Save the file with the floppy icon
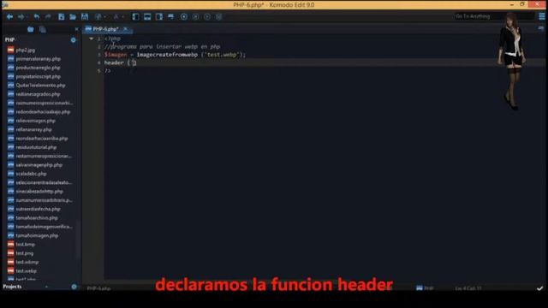 point(85,16)
